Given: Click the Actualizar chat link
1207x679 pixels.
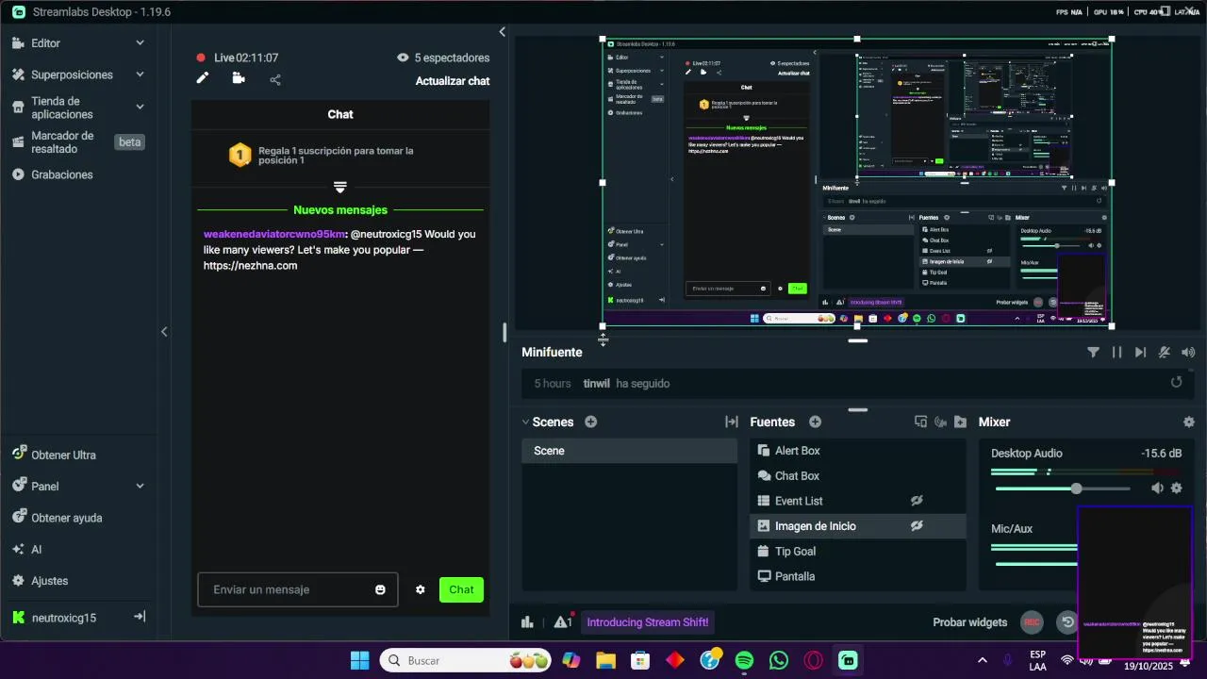Looking at the screenshot, I should click(453, 81).
